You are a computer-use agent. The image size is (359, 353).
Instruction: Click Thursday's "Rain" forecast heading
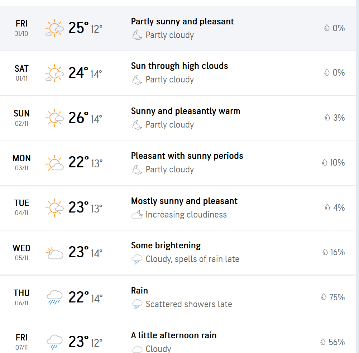(x=139, y=291)
